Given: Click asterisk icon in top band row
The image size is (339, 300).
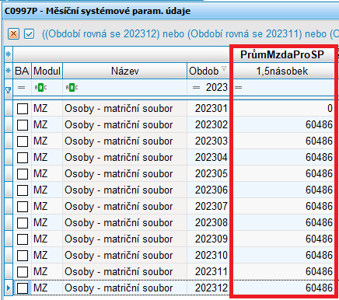Looking at the screenshot, I should pyautogui.click(x=9, y=54).
